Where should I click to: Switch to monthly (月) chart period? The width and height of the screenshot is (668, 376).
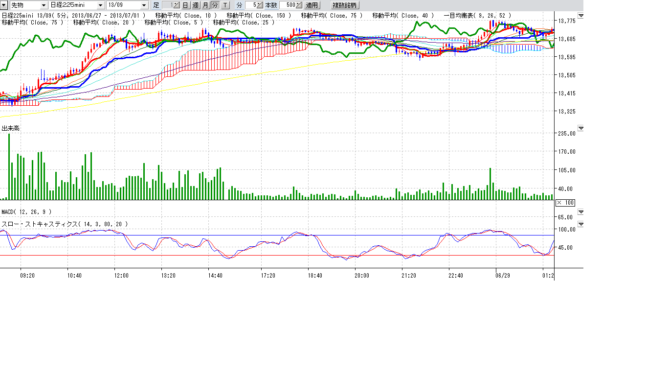[x=205, y=5]
